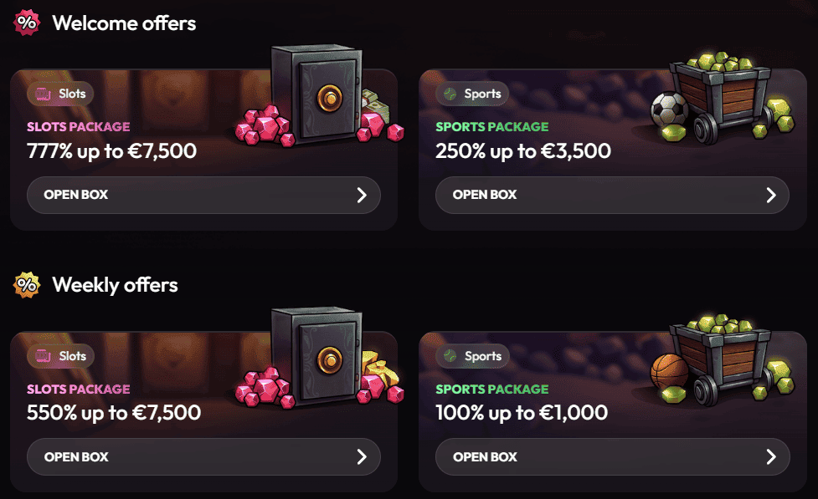Click the chevron arrow on Weekly Sports Open Box
Viewport: 818px width, 499px height.
tap(770, 457)
